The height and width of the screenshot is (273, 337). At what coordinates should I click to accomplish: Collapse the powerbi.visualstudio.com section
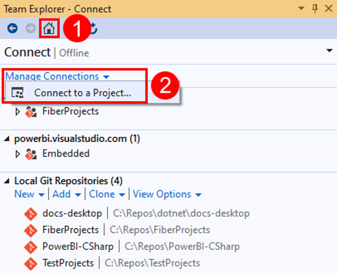point(8,139)
